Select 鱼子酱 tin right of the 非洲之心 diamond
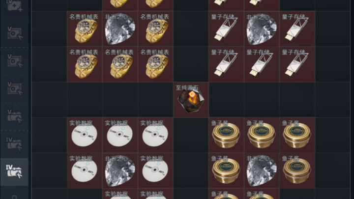This screenshot has height=199, width=354. [297, 171]
